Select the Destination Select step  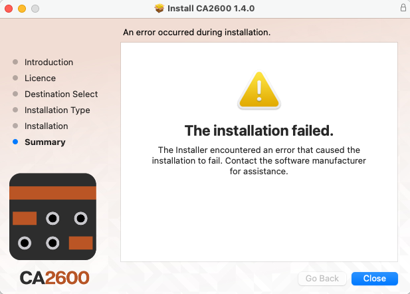click(61, 94)
